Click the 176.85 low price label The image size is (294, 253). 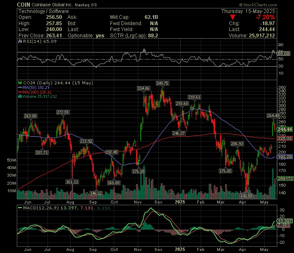(226, 171)
